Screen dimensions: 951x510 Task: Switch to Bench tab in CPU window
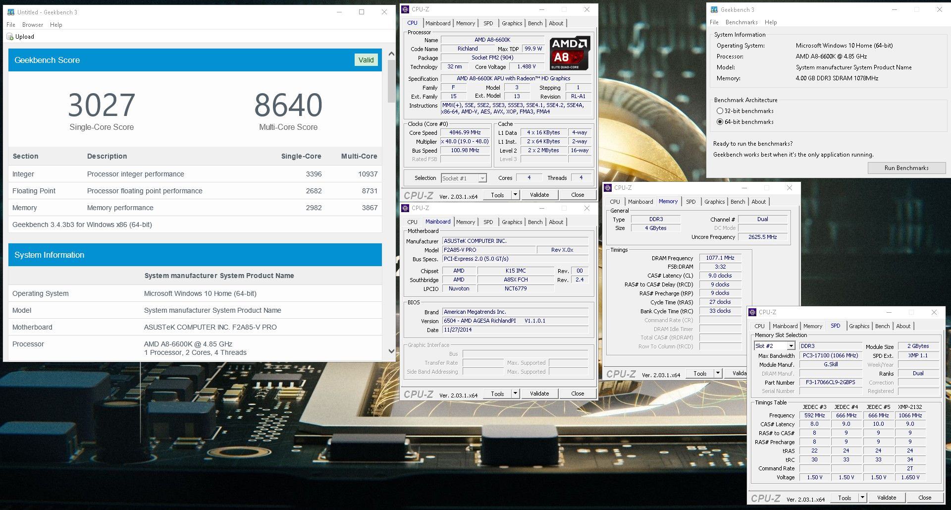[535, 23]
